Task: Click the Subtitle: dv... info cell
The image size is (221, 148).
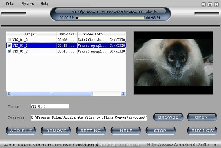Action: (93, 40)
